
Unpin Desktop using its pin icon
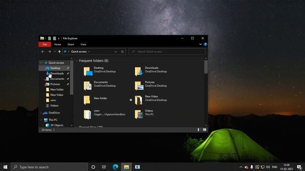(68, 68)
